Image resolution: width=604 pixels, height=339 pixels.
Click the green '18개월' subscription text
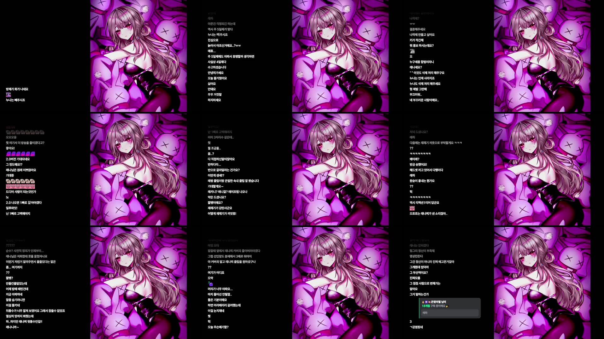(x=426, y=306)
